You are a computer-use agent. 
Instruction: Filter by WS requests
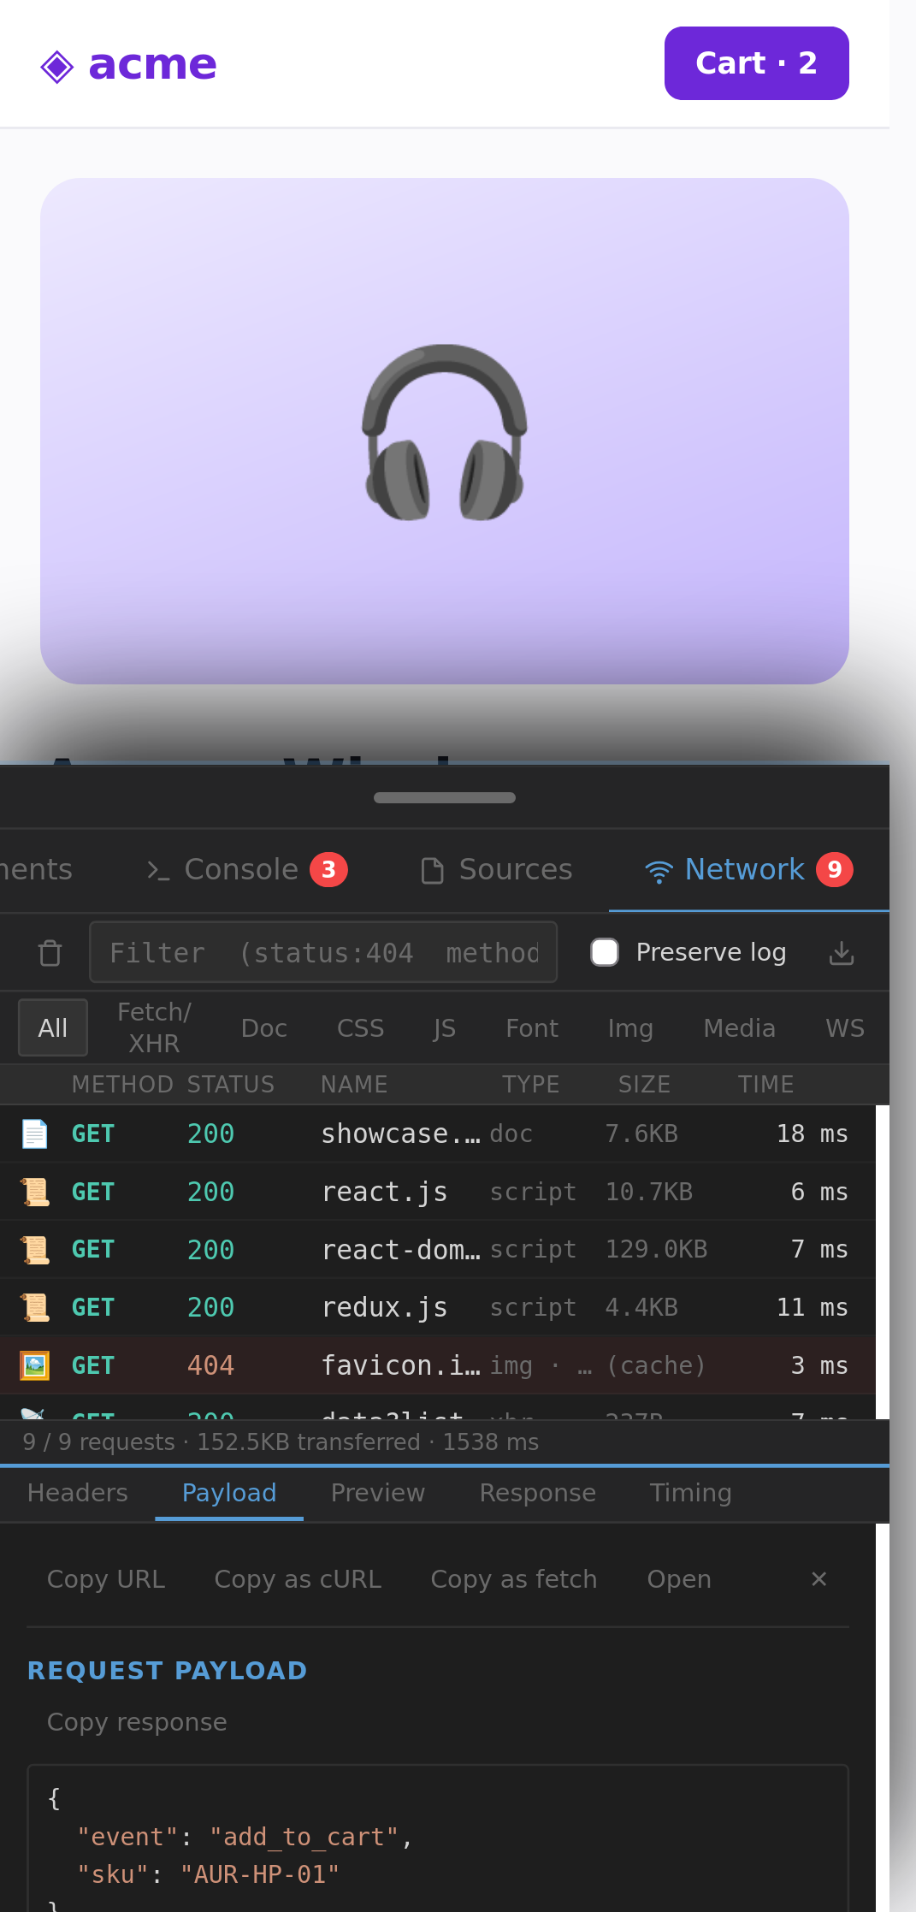(845, 1027)
